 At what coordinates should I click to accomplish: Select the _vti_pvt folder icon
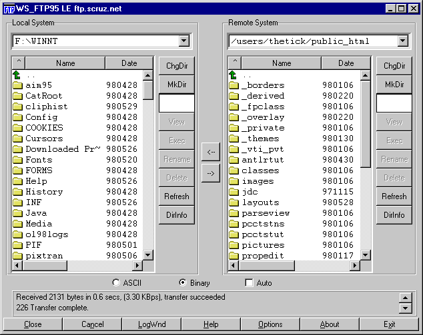[234, 149]
